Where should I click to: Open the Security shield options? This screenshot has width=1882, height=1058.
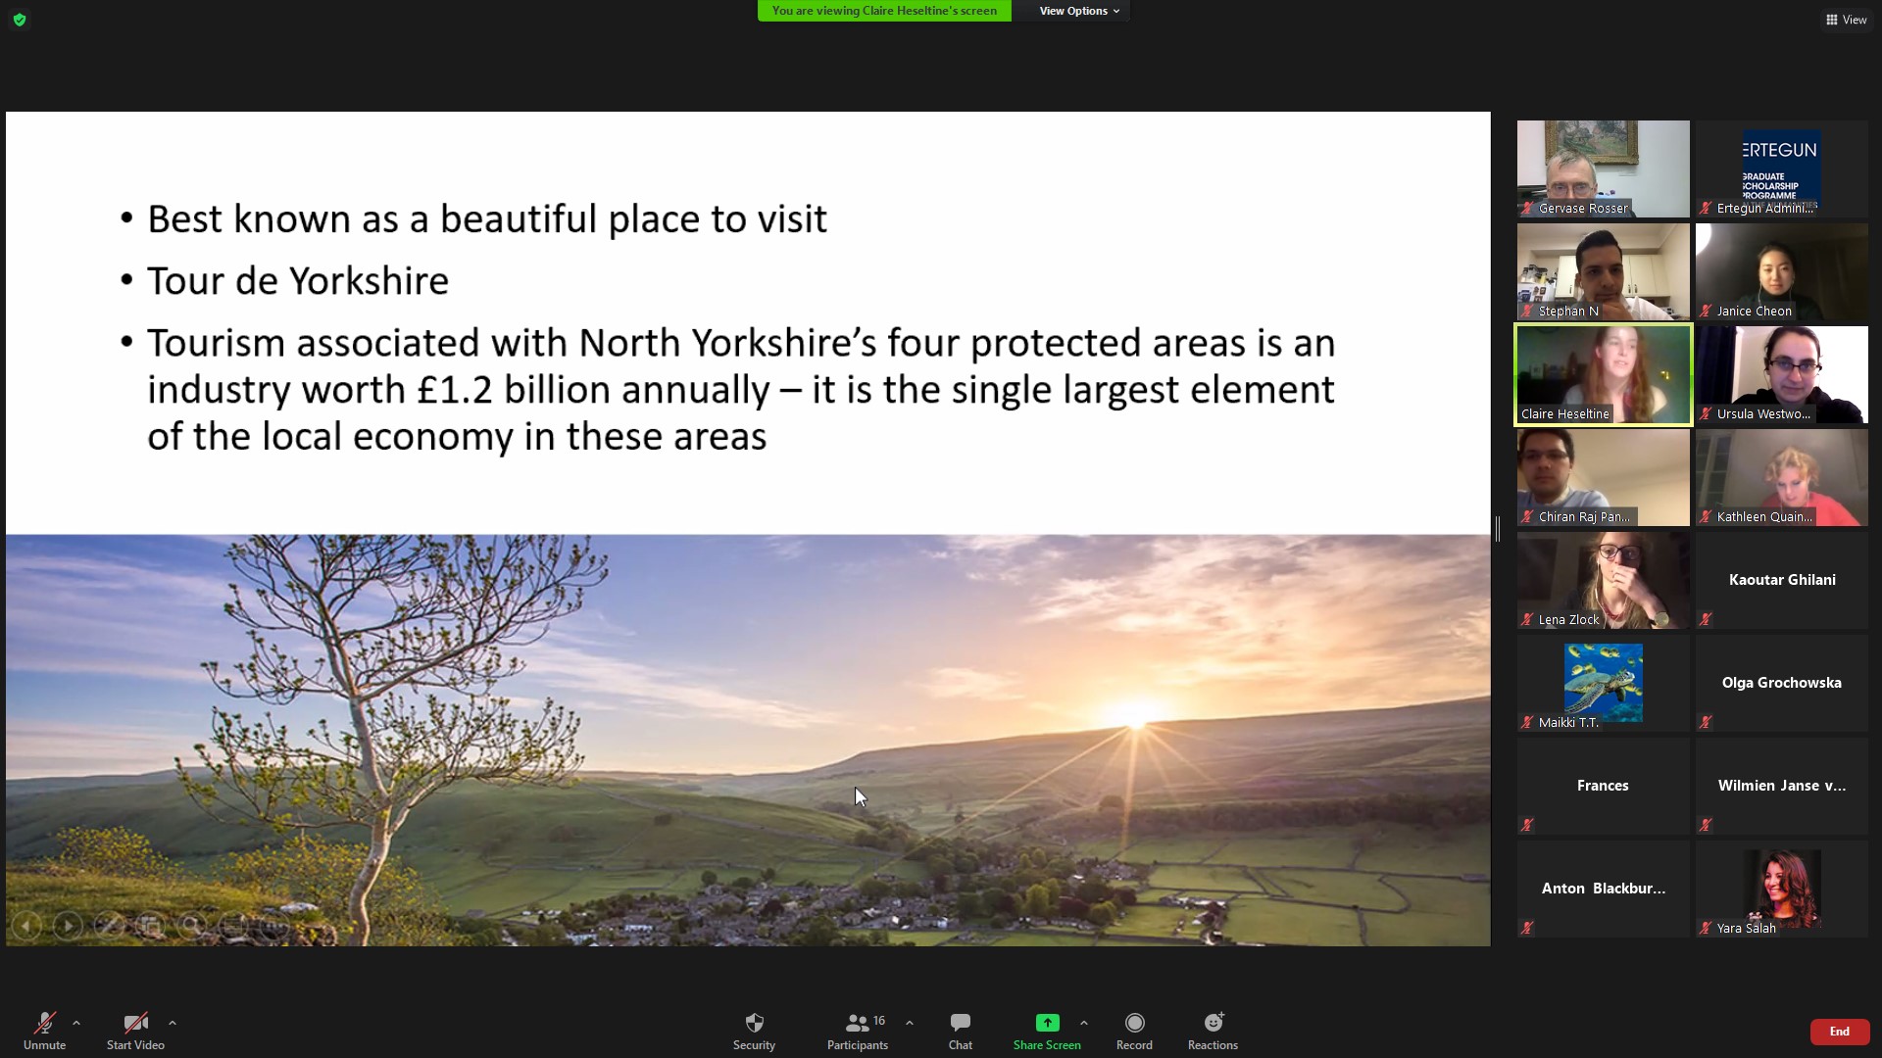tap(754, 1032)
